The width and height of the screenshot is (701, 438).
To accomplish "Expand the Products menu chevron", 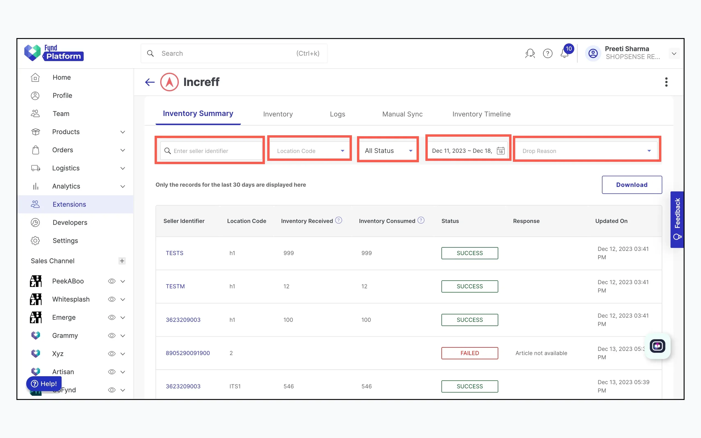I will 122,132.
